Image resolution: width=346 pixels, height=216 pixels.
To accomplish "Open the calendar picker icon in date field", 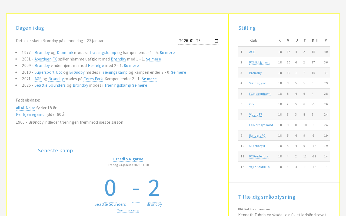I will click(216, 41).
